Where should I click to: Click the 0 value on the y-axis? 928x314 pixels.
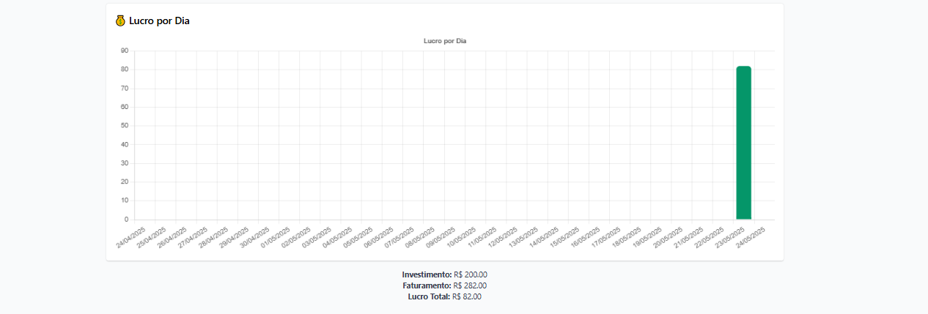click(126, 219)
